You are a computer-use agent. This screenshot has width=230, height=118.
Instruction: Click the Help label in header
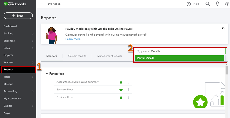(x=196, y=4)
